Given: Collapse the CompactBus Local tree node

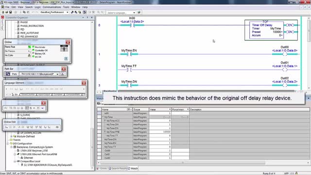Looking at the screenshot, I should [15, 161].
